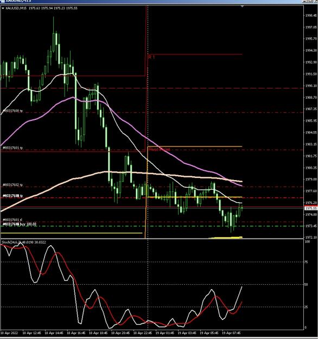Click the OHLC values 1975.63 1975.94 1975.23 1975.55

[x=53, y=8]
